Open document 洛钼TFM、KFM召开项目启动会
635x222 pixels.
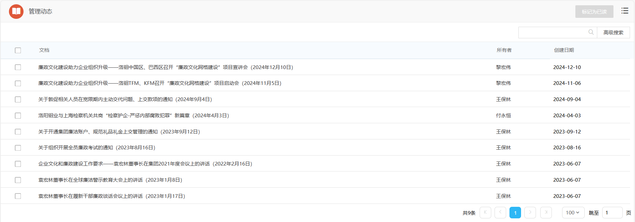tap(160, 83)
